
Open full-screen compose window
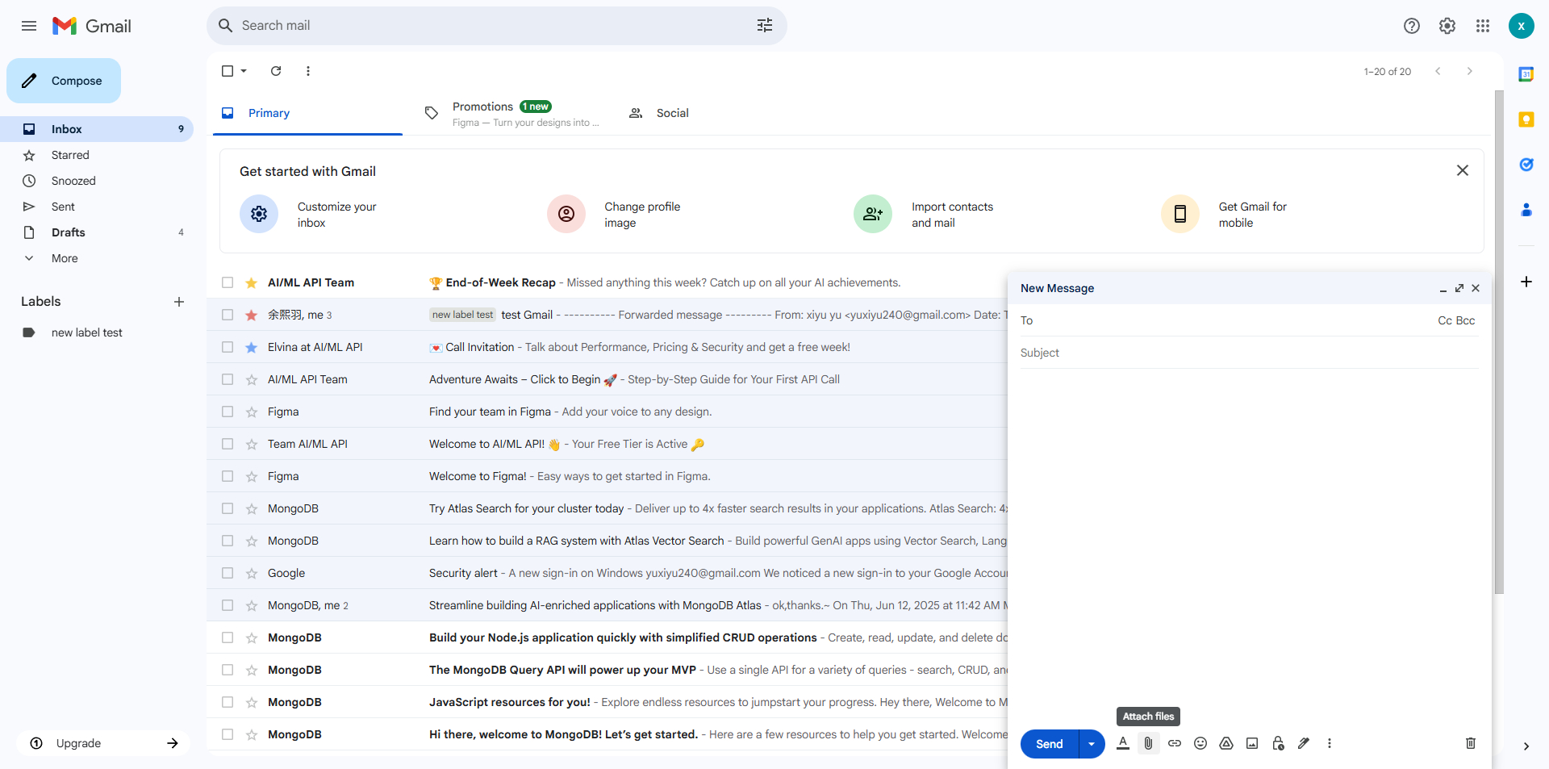click(1459, 288)
